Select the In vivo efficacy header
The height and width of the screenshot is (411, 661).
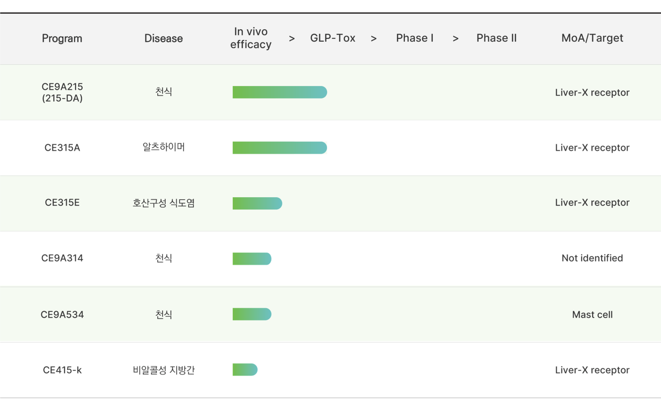point(251,38)
